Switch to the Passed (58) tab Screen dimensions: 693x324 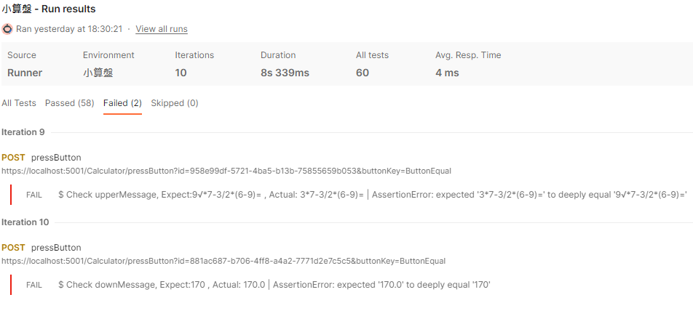tap(69, 103)
